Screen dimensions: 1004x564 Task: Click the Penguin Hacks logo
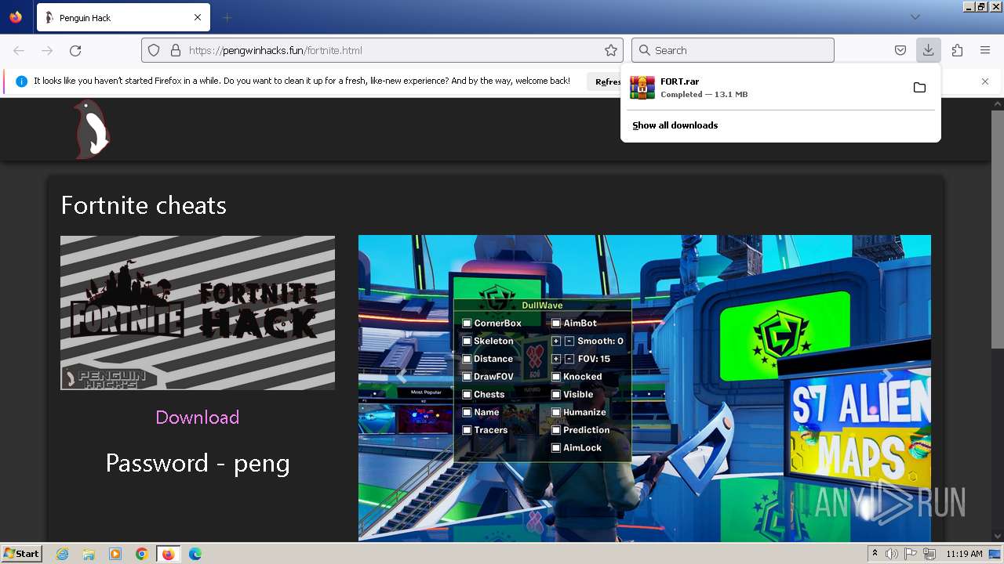click(x=92, y=129)
